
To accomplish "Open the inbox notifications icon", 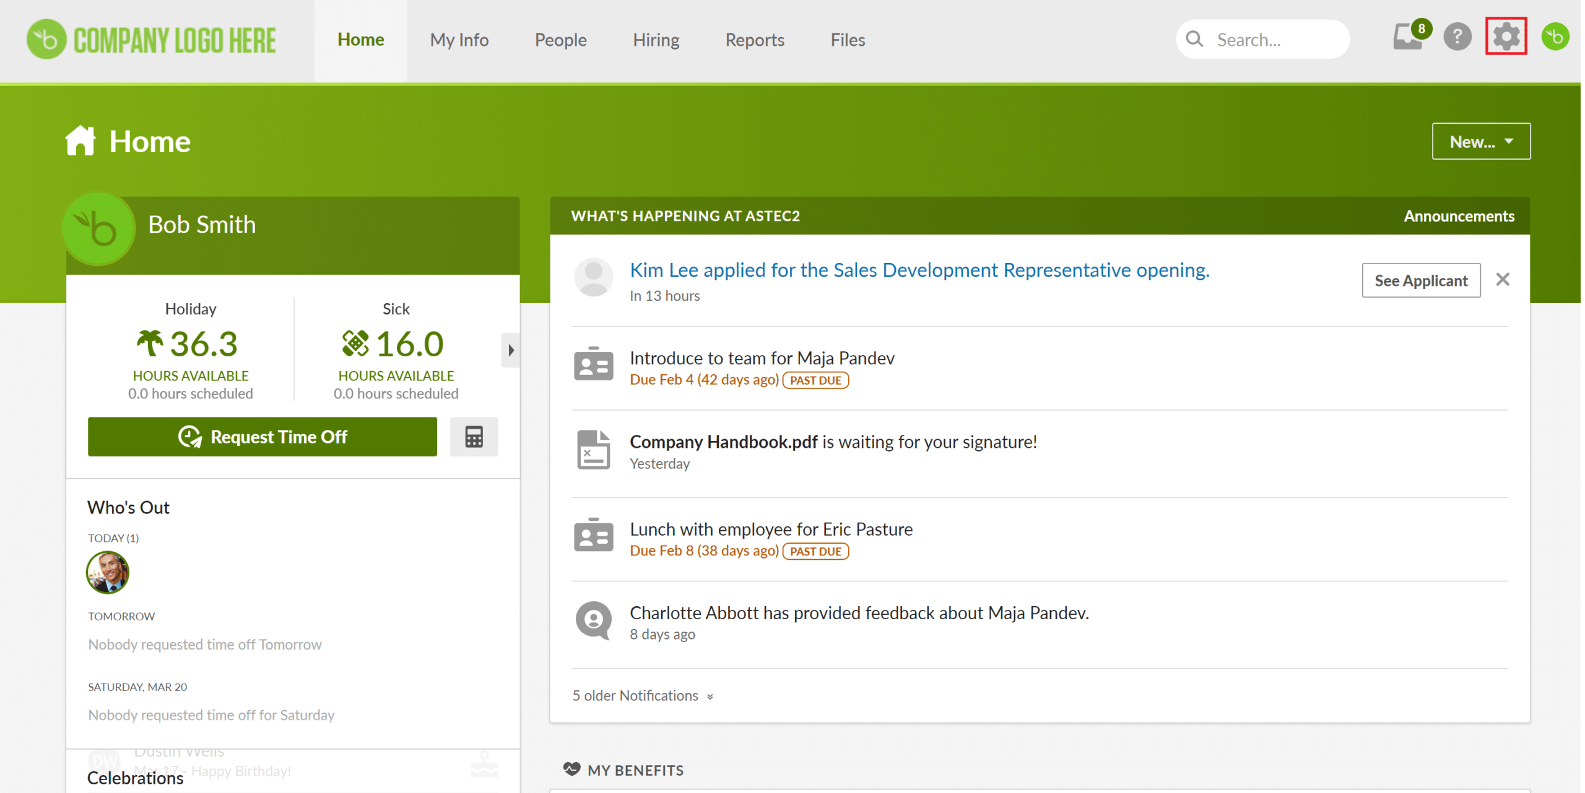I will coord(1407,37).
